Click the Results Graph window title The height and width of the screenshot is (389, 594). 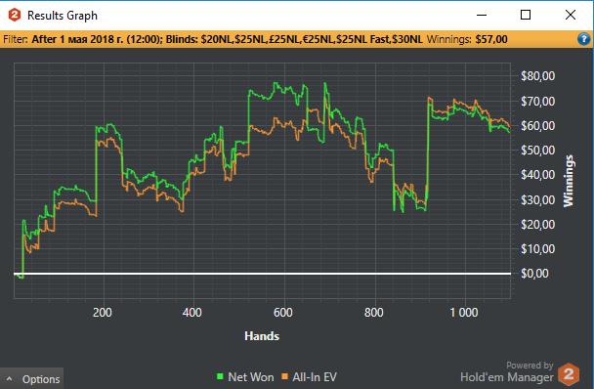pyautogui.click(x=63, y=16)
